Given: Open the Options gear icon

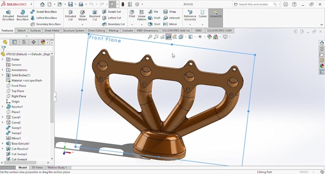Looking at the screenshot, I should 137,4.
